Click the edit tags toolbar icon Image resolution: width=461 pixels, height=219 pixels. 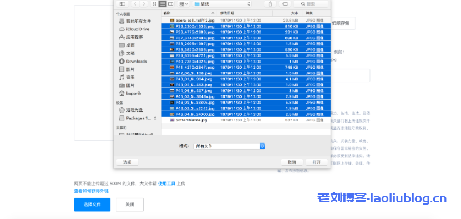click(x=285, y=4)
